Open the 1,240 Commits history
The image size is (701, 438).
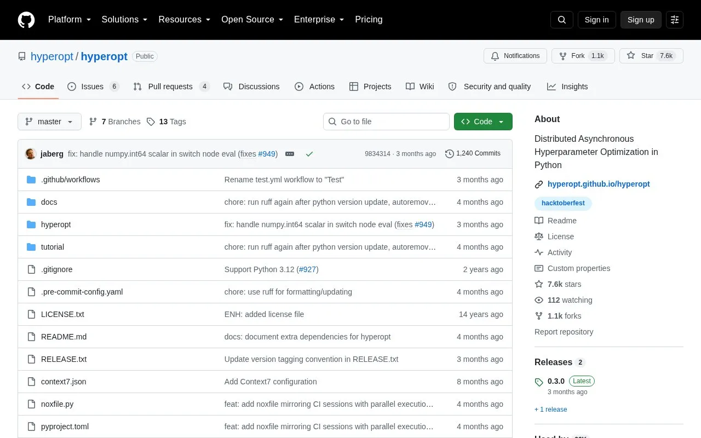tap(473, 154)
